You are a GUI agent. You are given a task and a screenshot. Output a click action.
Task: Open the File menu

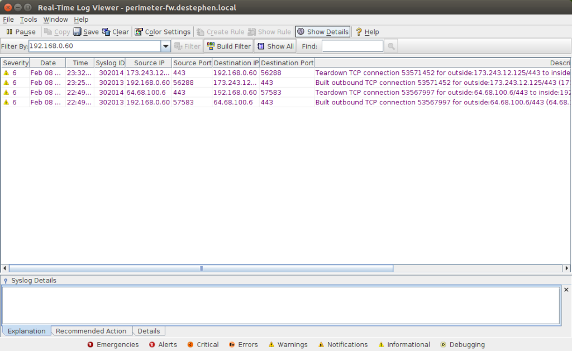(8, 20)
